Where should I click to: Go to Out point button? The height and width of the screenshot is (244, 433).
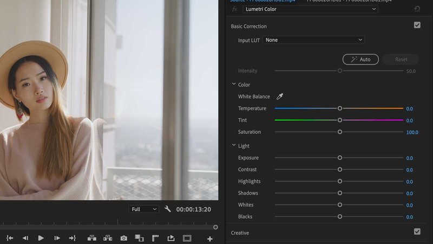click(73, 238)
